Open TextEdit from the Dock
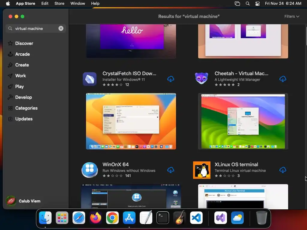 146,217
